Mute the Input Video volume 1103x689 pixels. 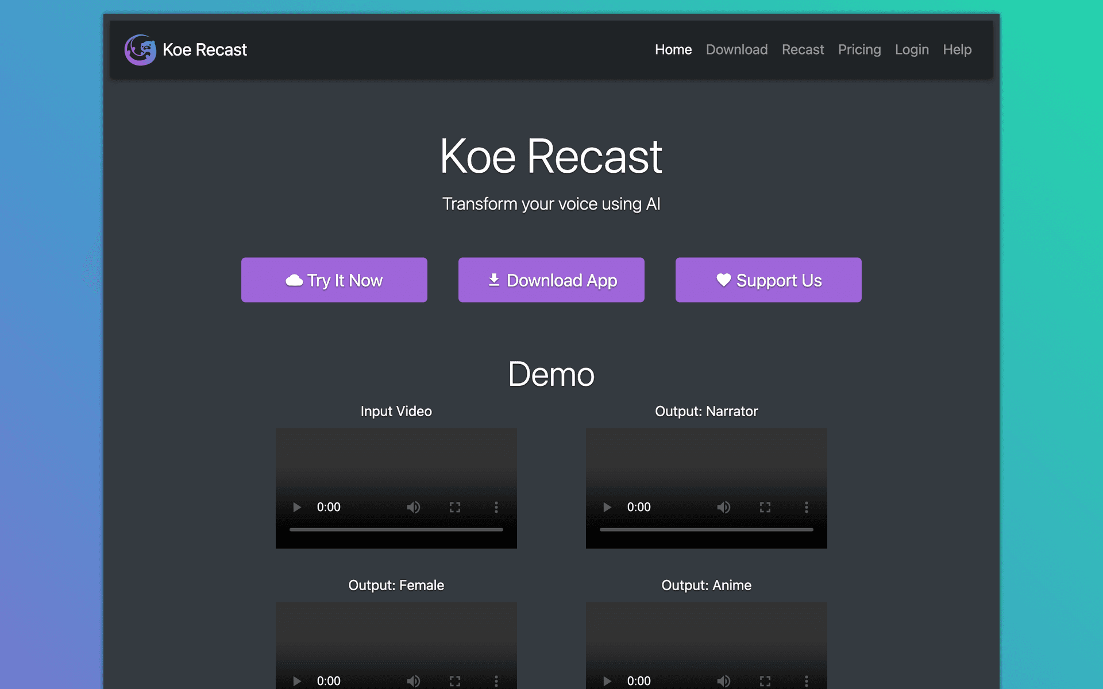point(414,507)
